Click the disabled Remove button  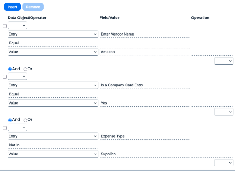33,7
